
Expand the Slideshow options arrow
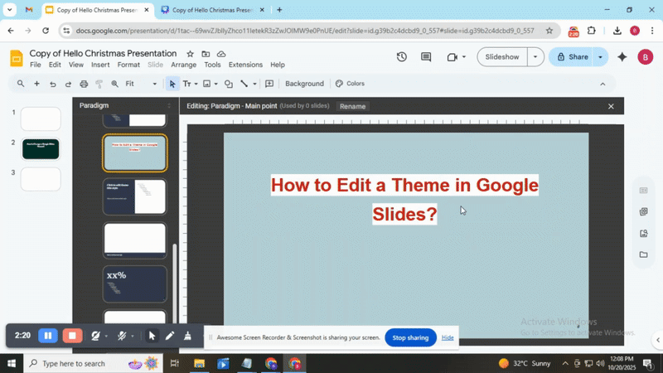(x=535, y=57)
